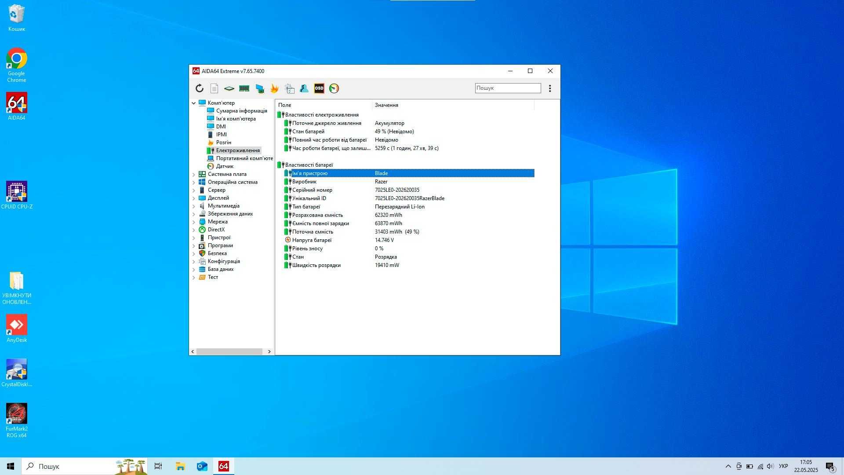Click the Windows Start button

point(11,466)
